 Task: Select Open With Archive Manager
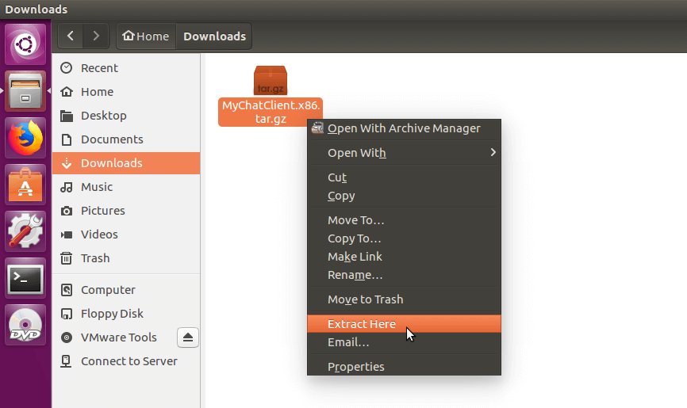pyautogui.click(x=404, y=128)
